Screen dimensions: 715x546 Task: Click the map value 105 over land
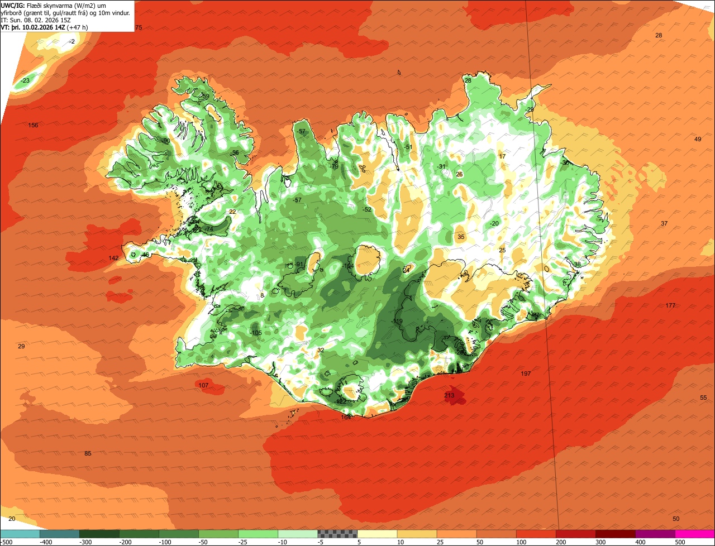click(x=257, y=333)
